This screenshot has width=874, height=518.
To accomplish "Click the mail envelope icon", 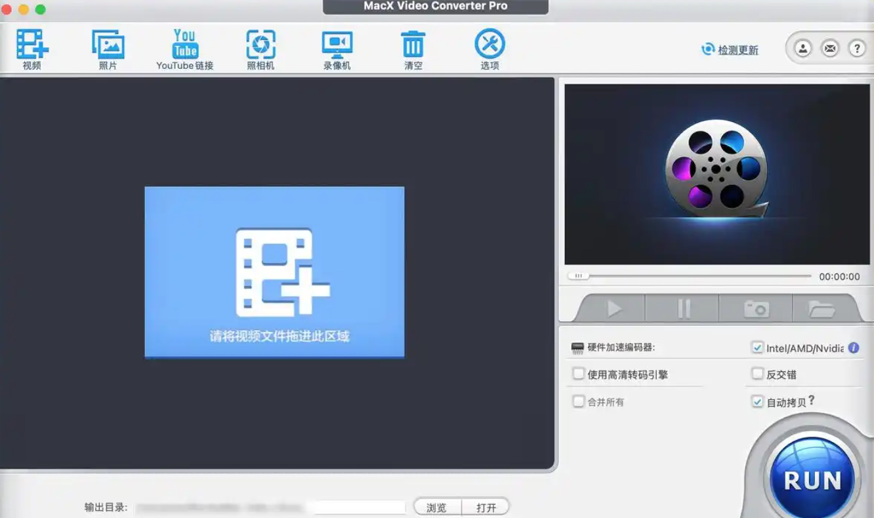I will click(x=830, y=49).
